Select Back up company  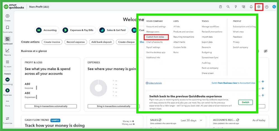pos(210,68)
